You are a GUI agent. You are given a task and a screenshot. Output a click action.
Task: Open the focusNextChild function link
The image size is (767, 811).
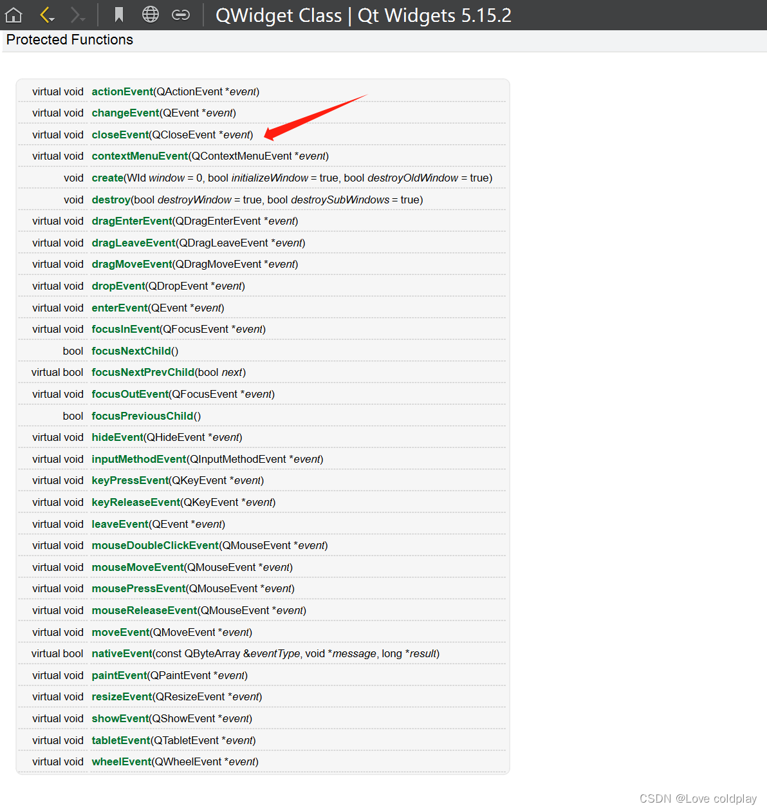pos(131,351)
